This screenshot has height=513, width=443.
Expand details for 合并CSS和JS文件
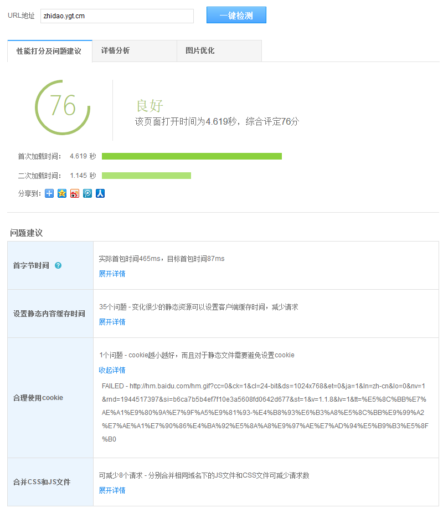[112, 490]
